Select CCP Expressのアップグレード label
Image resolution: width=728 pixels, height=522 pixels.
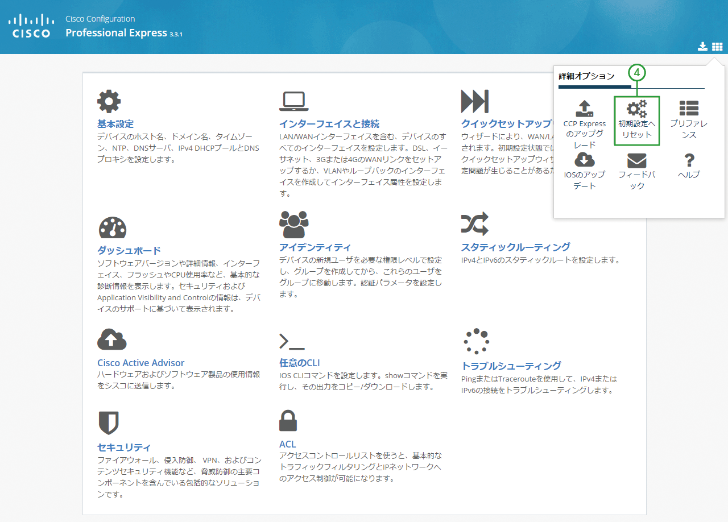tap(585, 134)
